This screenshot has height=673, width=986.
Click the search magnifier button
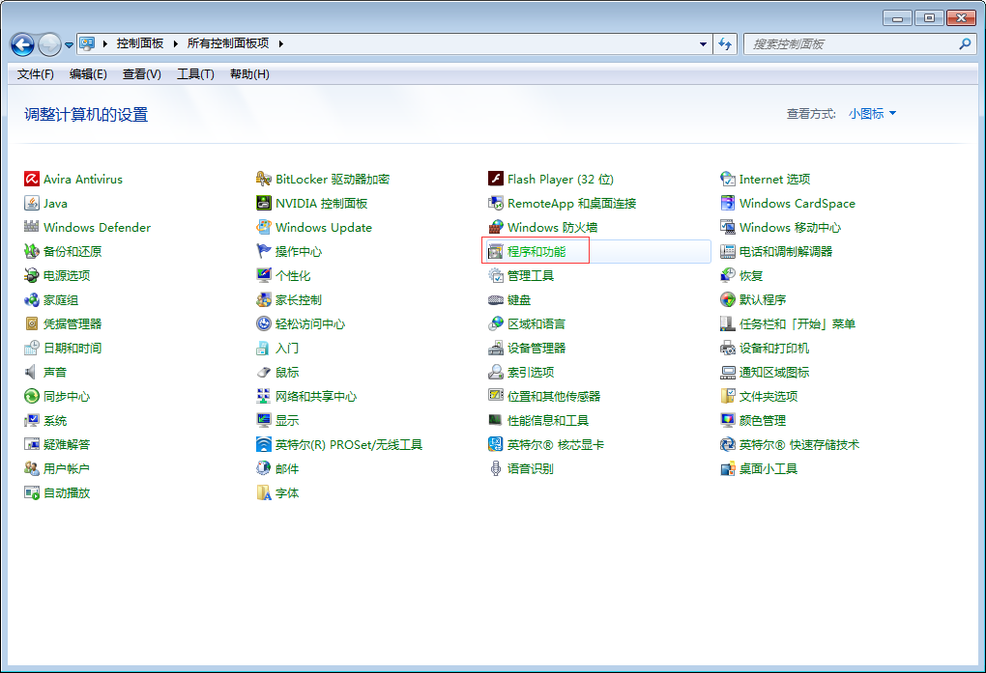[x=966, y=44]
